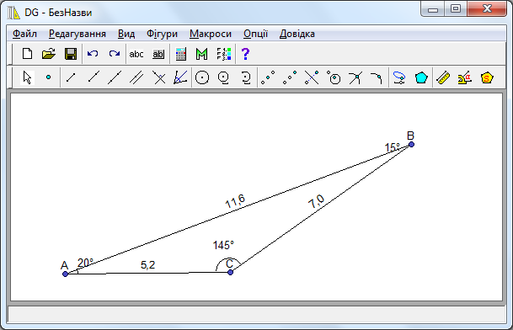
Task: Open the Вид menu
Action: pyautogui.click(x=126, y=34)
